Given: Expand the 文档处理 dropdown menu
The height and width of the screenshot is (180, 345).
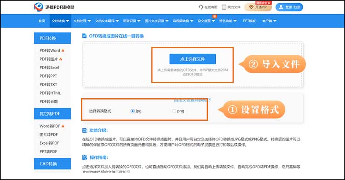Looking at the screenshot, I should pos(82,21).
